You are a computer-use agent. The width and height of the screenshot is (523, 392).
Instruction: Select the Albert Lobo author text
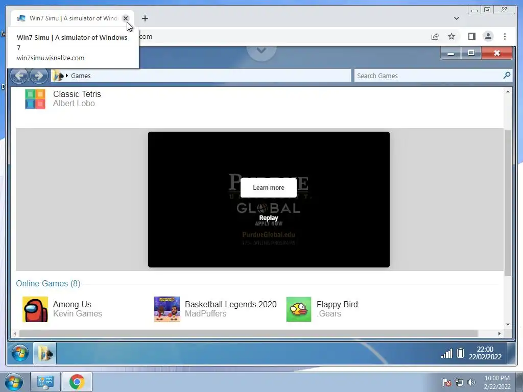74,103
